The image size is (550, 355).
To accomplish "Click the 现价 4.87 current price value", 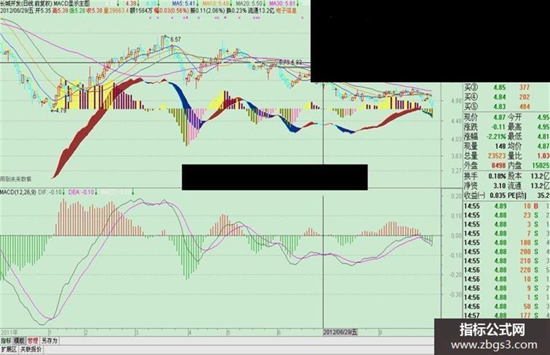I will pos(499,117).
